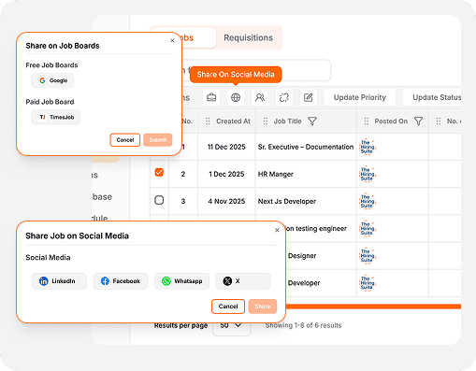Click Hiring Suite logo in Next Js Developer row

(368, 201)
